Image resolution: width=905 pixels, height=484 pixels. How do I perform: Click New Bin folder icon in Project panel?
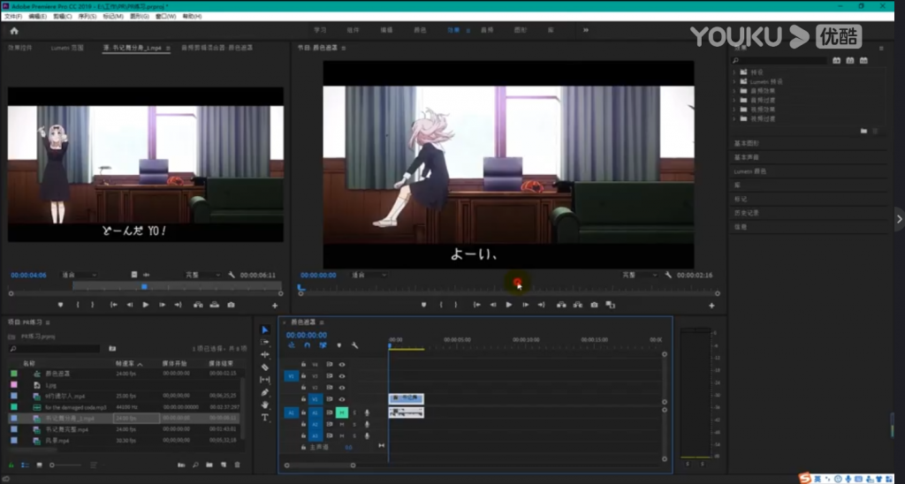[209, 465]
